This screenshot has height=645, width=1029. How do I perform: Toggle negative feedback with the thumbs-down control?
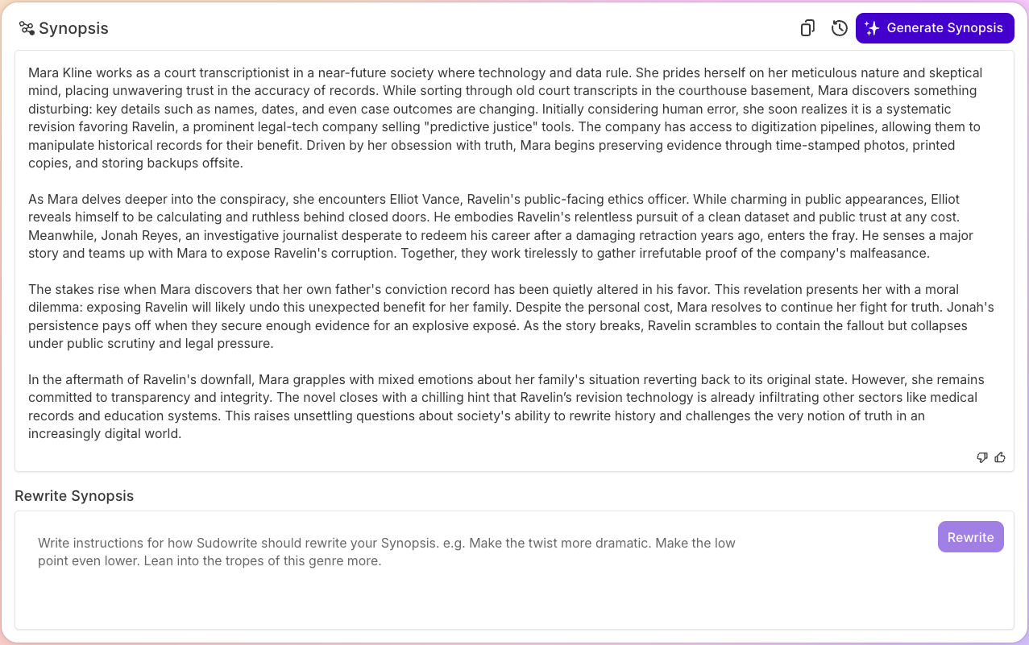pyautogui.click(x=982, y=457)
